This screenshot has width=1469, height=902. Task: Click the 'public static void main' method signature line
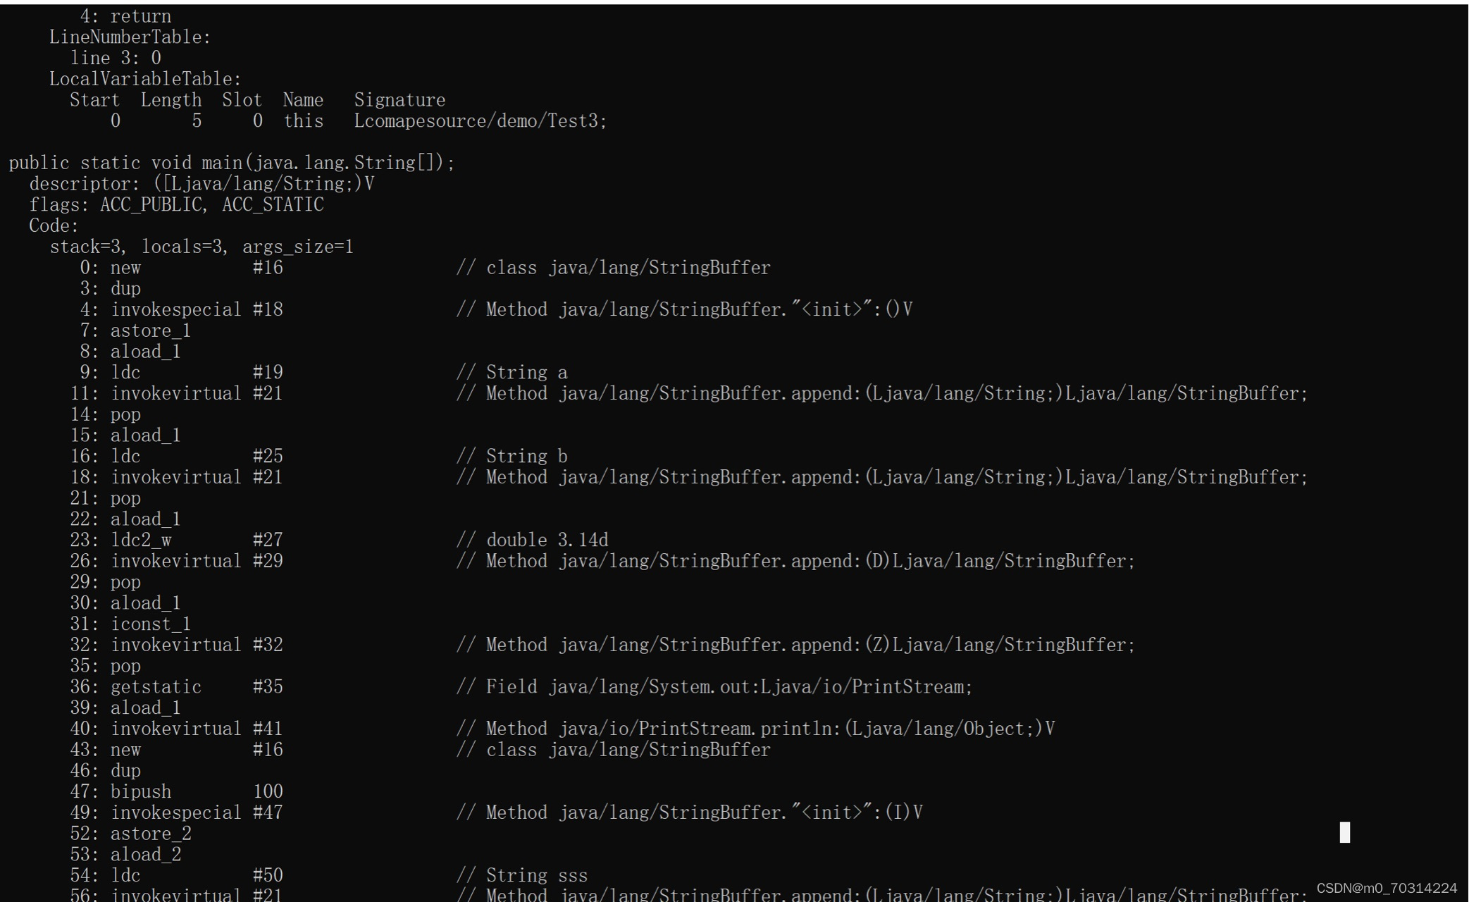coord(231,162)
